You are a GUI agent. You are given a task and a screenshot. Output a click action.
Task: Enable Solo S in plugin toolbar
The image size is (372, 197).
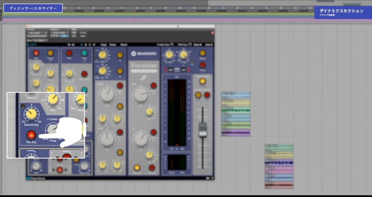click(209, 45)
